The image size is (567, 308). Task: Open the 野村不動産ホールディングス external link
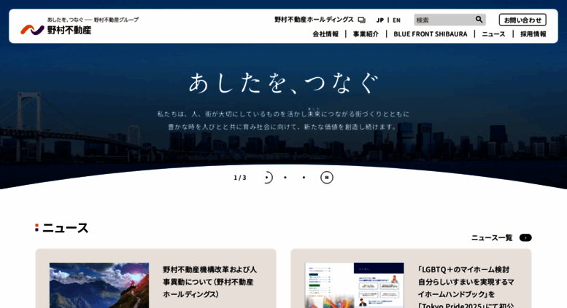[x=320, y=20]
